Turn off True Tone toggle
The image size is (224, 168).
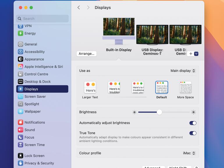pos(193,133)
